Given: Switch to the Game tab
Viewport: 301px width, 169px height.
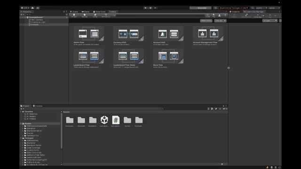Looking at the screenshot, I should pyautogui.click(x=86, y=12).
